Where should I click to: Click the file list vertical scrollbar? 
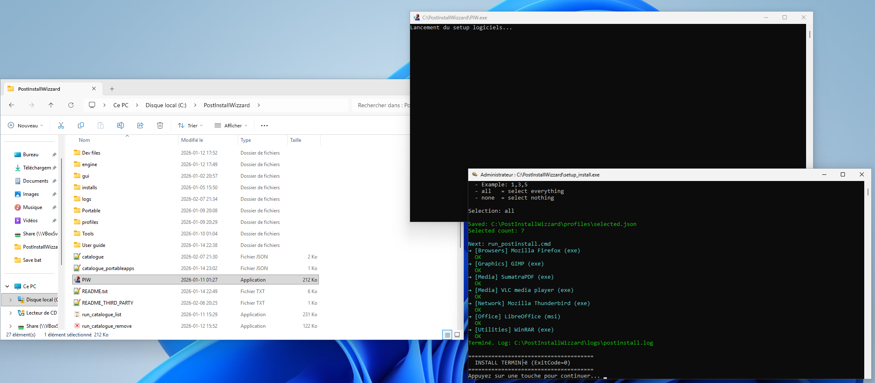pyautogui.click(x=460, y=235)
